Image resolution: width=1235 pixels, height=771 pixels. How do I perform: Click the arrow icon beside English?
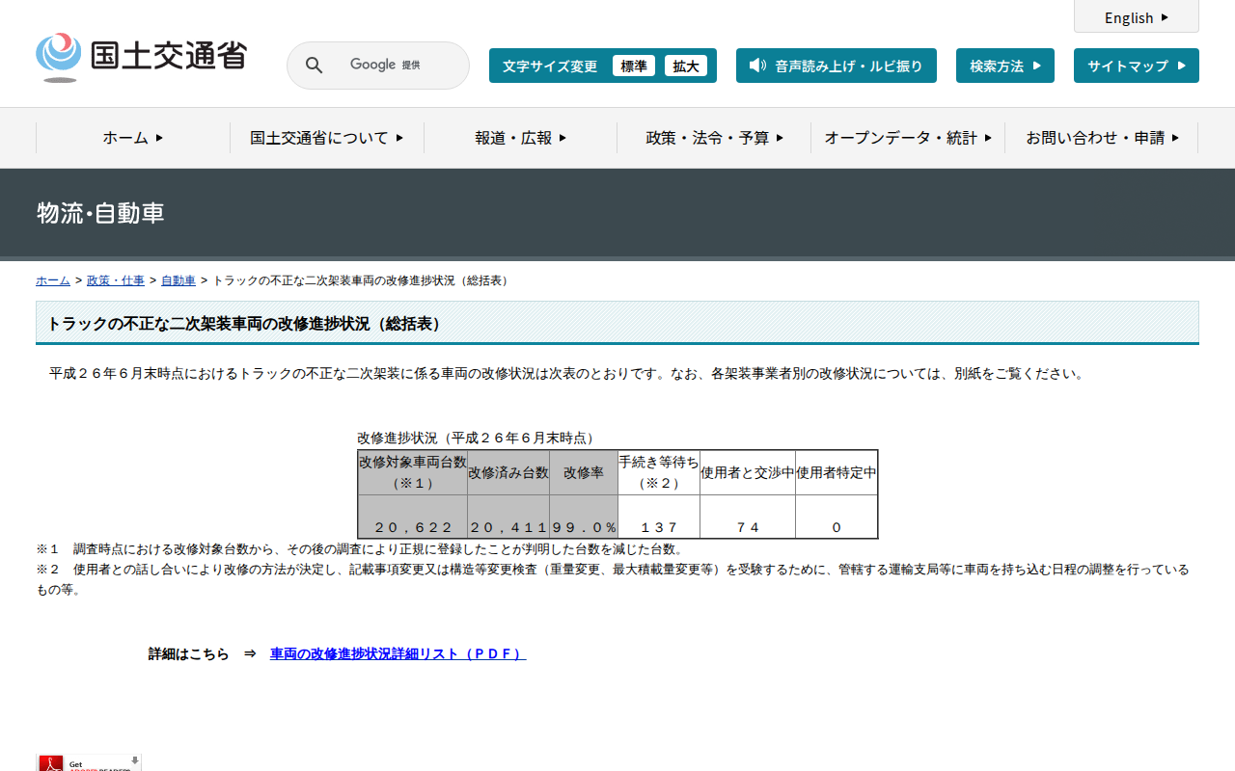tap(1166, 17)
